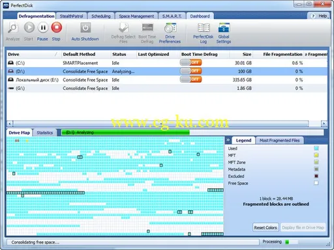Screen dimensions: 334x250
Task: Collapse the legend panel with double-arrow
Action: pyautogui.click(x=228, y=140)
